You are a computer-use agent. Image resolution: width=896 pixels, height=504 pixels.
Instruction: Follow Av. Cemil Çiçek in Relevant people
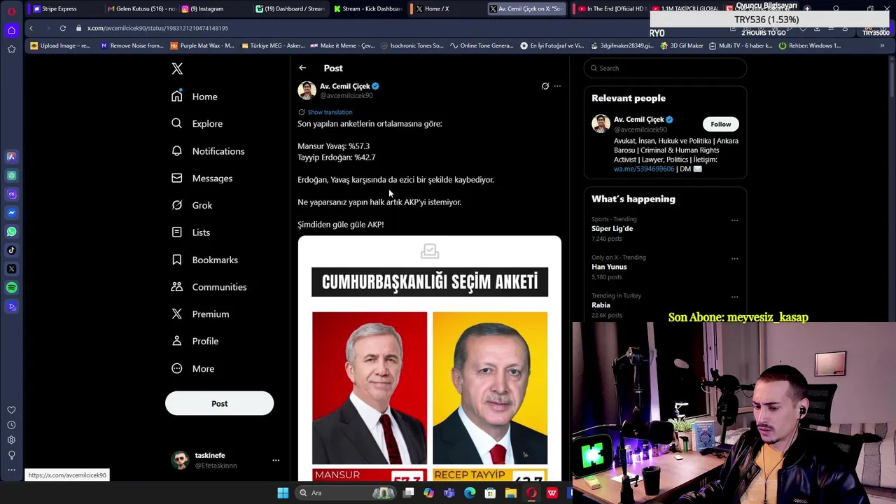pos(720,124)
